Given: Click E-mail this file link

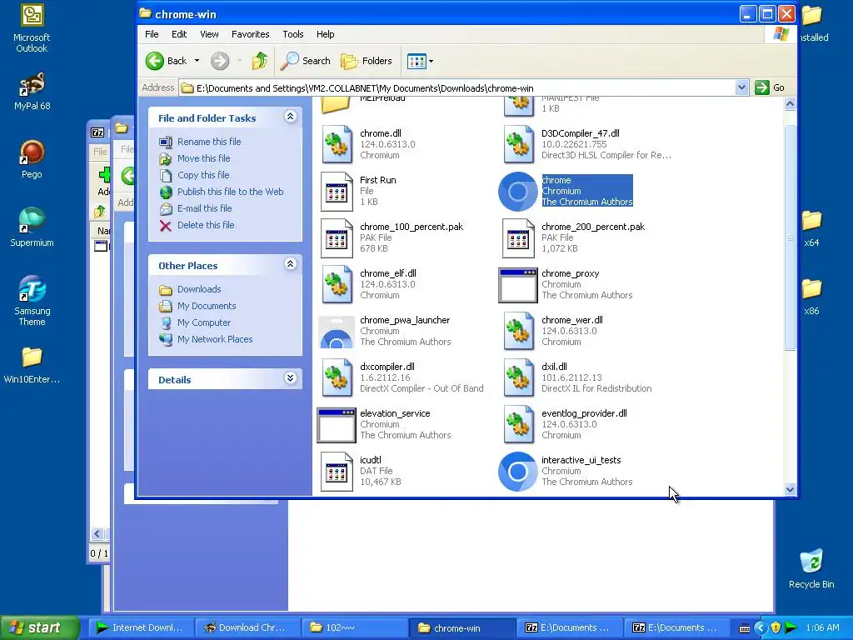Looking at the screenshot, I should tap(204, 208).
